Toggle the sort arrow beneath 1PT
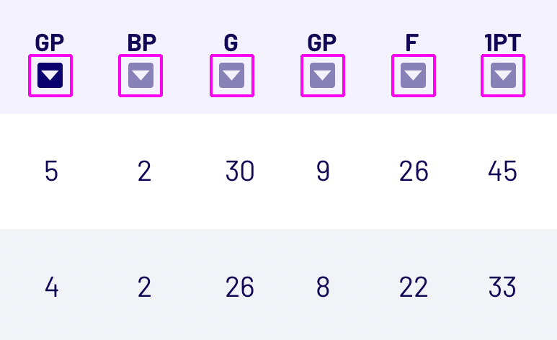 [502, 76]
